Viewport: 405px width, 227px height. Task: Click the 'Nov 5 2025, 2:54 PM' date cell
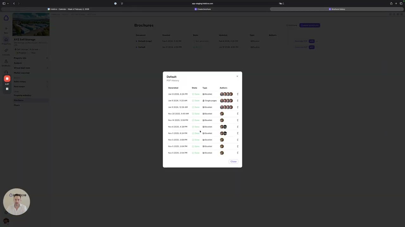pos(178,153)
